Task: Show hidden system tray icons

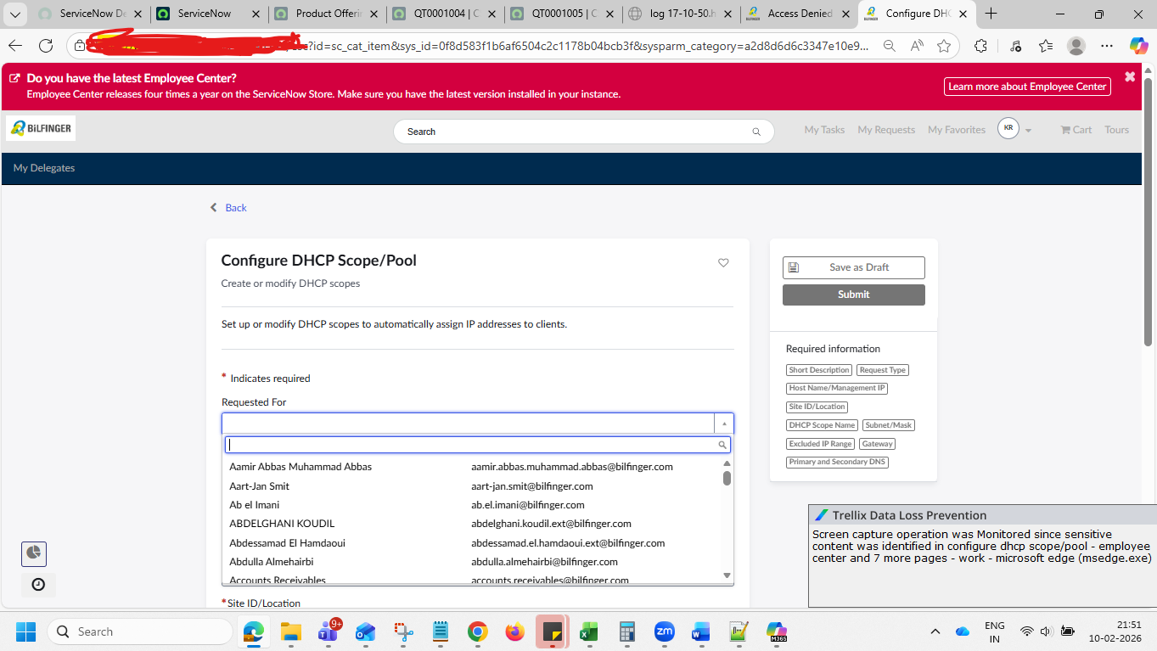Action: click(x=935, y=631)
